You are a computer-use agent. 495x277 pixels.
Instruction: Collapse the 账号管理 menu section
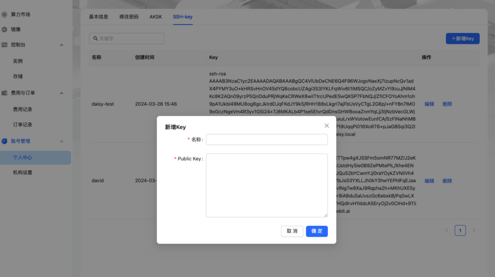62,141
